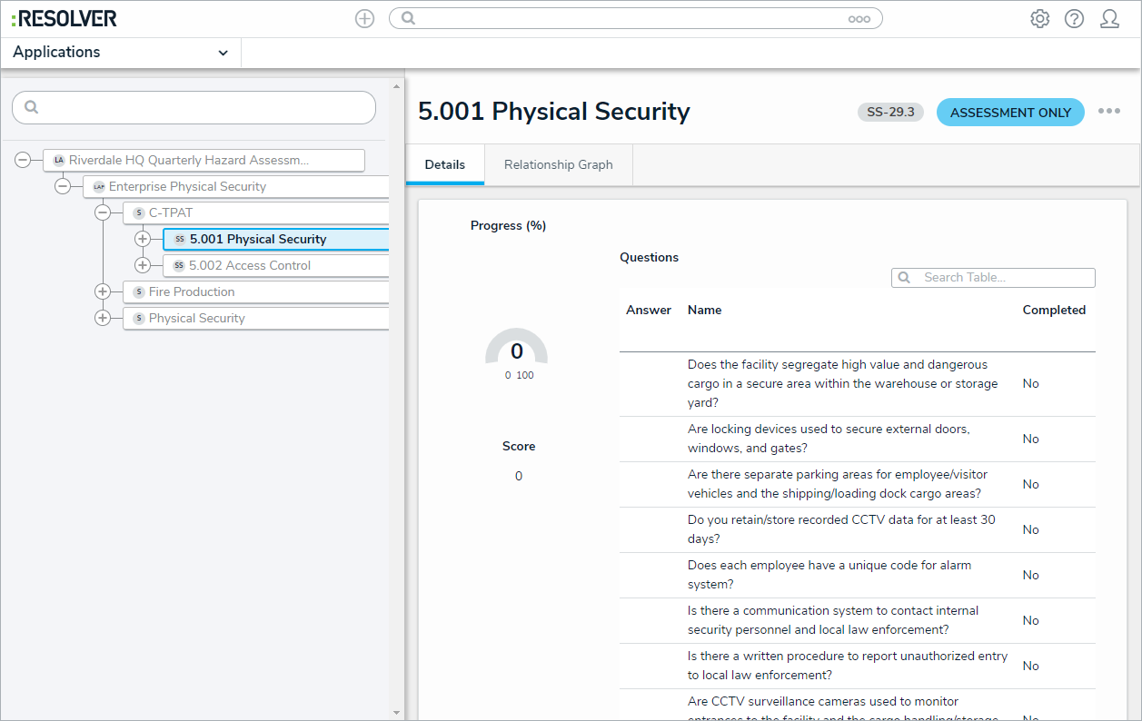This screenshot has width=1142, height=721.
Task: Open the help question-mark icon
Action: tap(1074, 18)
